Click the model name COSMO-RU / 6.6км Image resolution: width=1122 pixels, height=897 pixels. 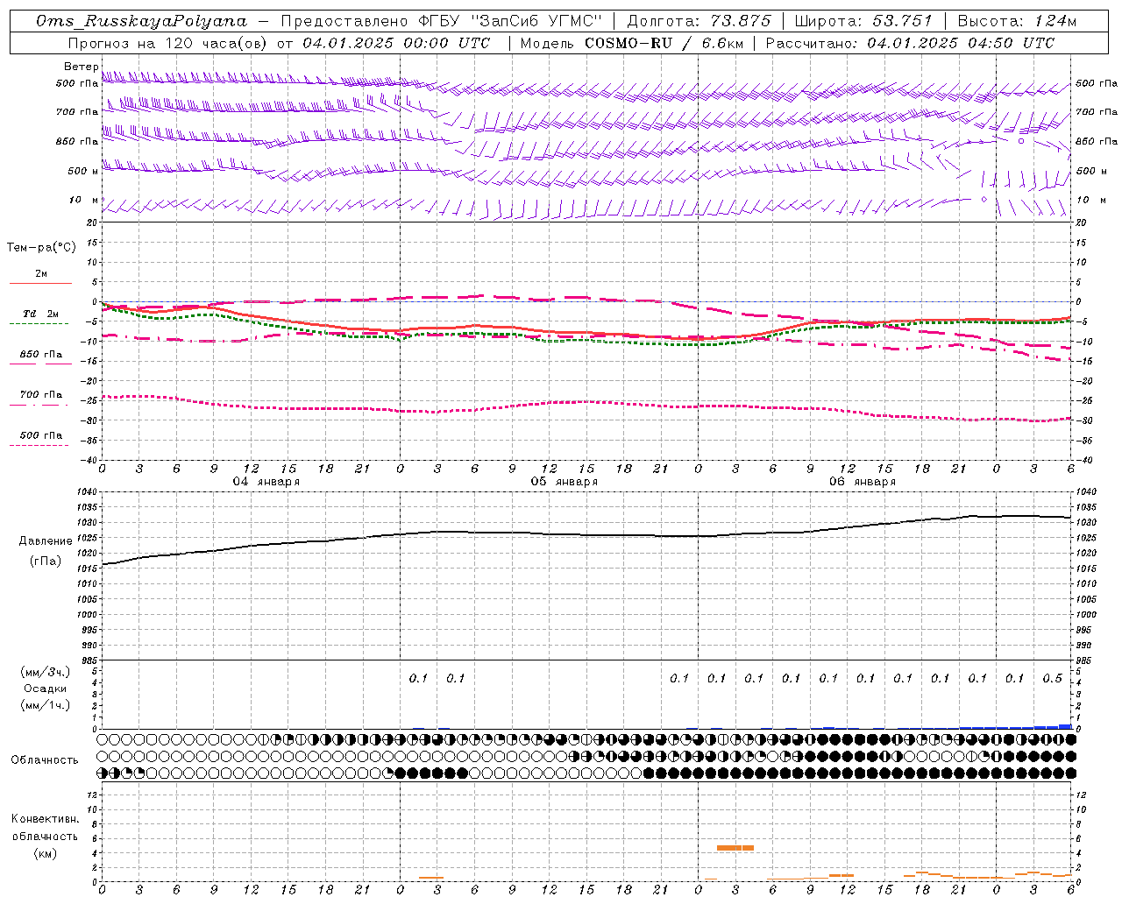(x=664, y=43)
